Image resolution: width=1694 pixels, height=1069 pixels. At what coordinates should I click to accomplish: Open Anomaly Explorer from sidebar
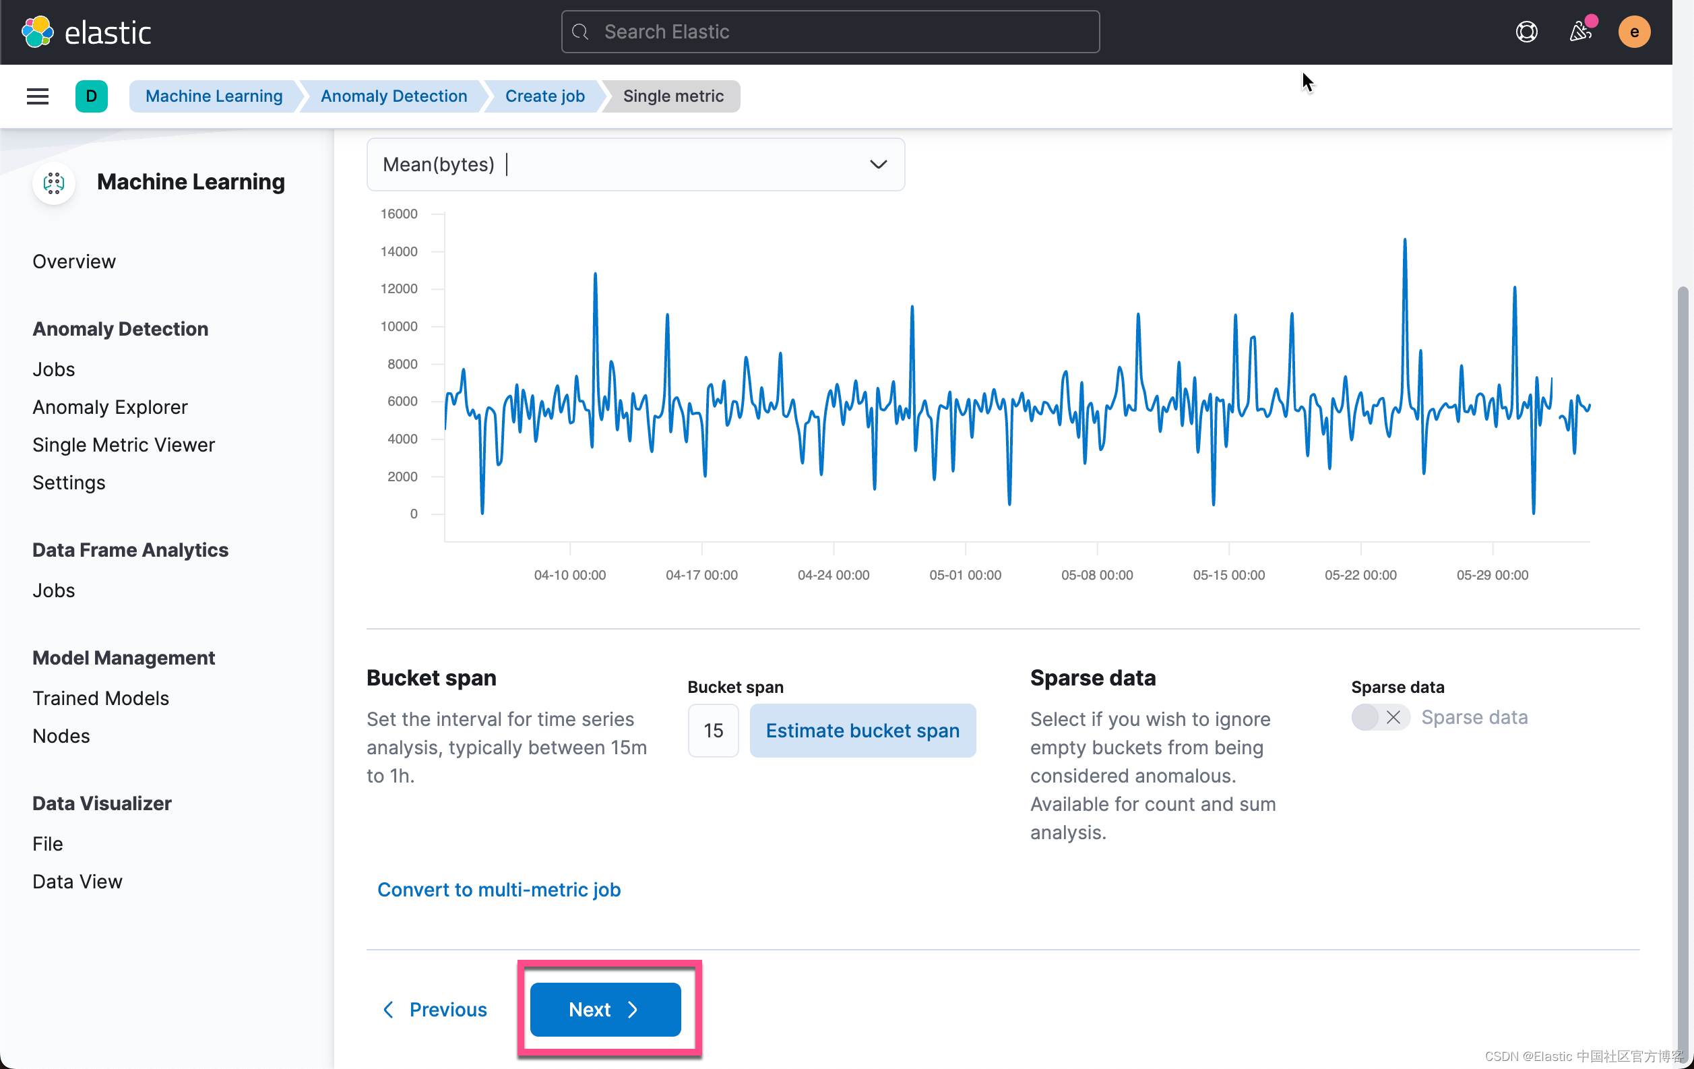pyautogui.click(x=110, y=406)
